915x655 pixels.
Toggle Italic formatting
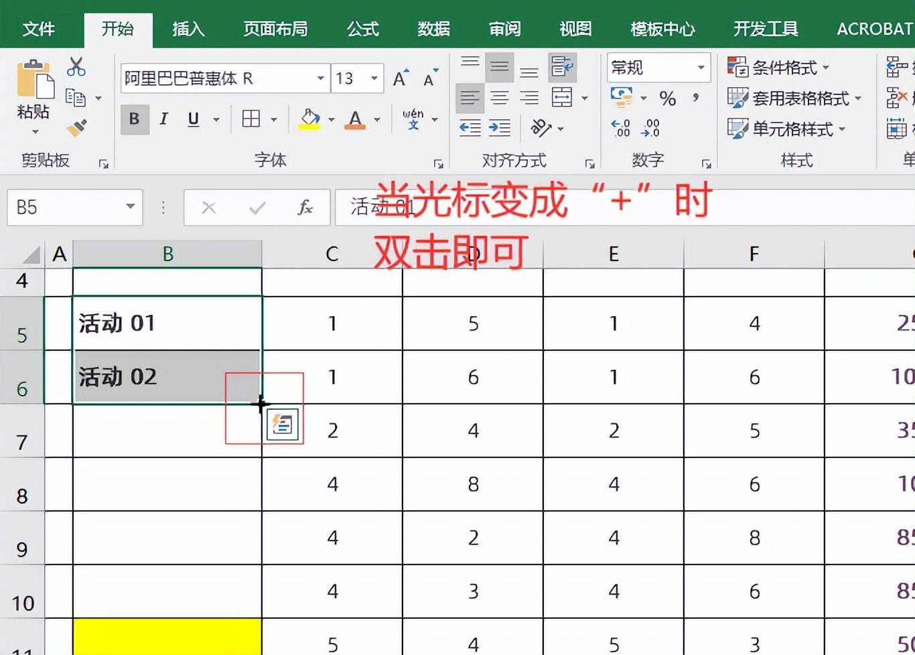[x=164, y=119]
